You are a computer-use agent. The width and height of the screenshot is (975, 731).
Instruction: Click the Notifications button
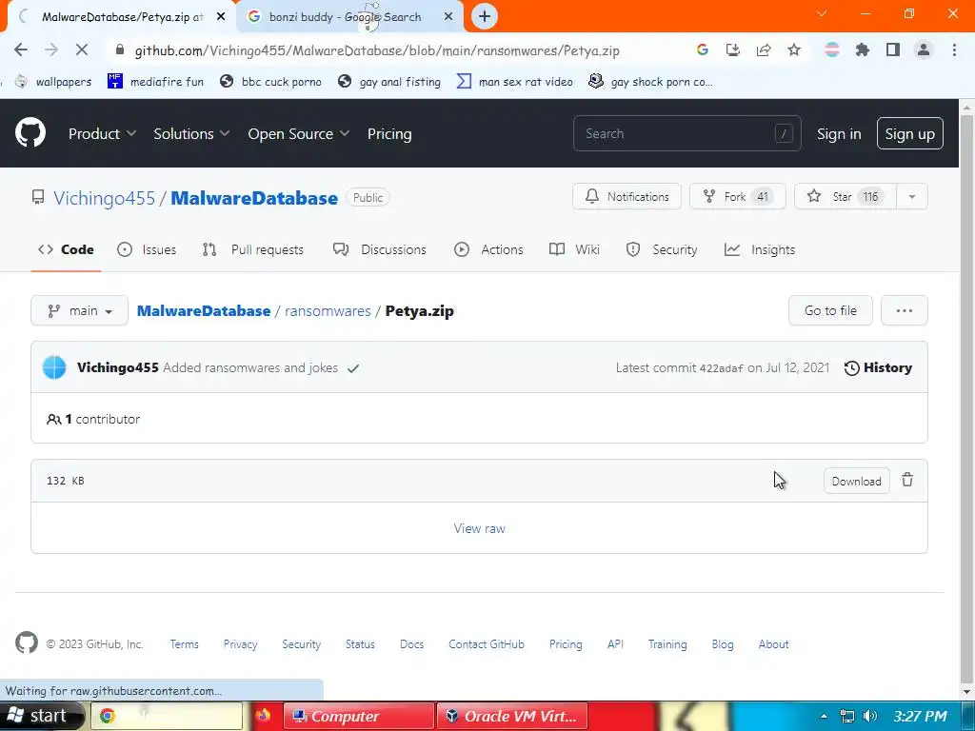[x=627, y=196]
